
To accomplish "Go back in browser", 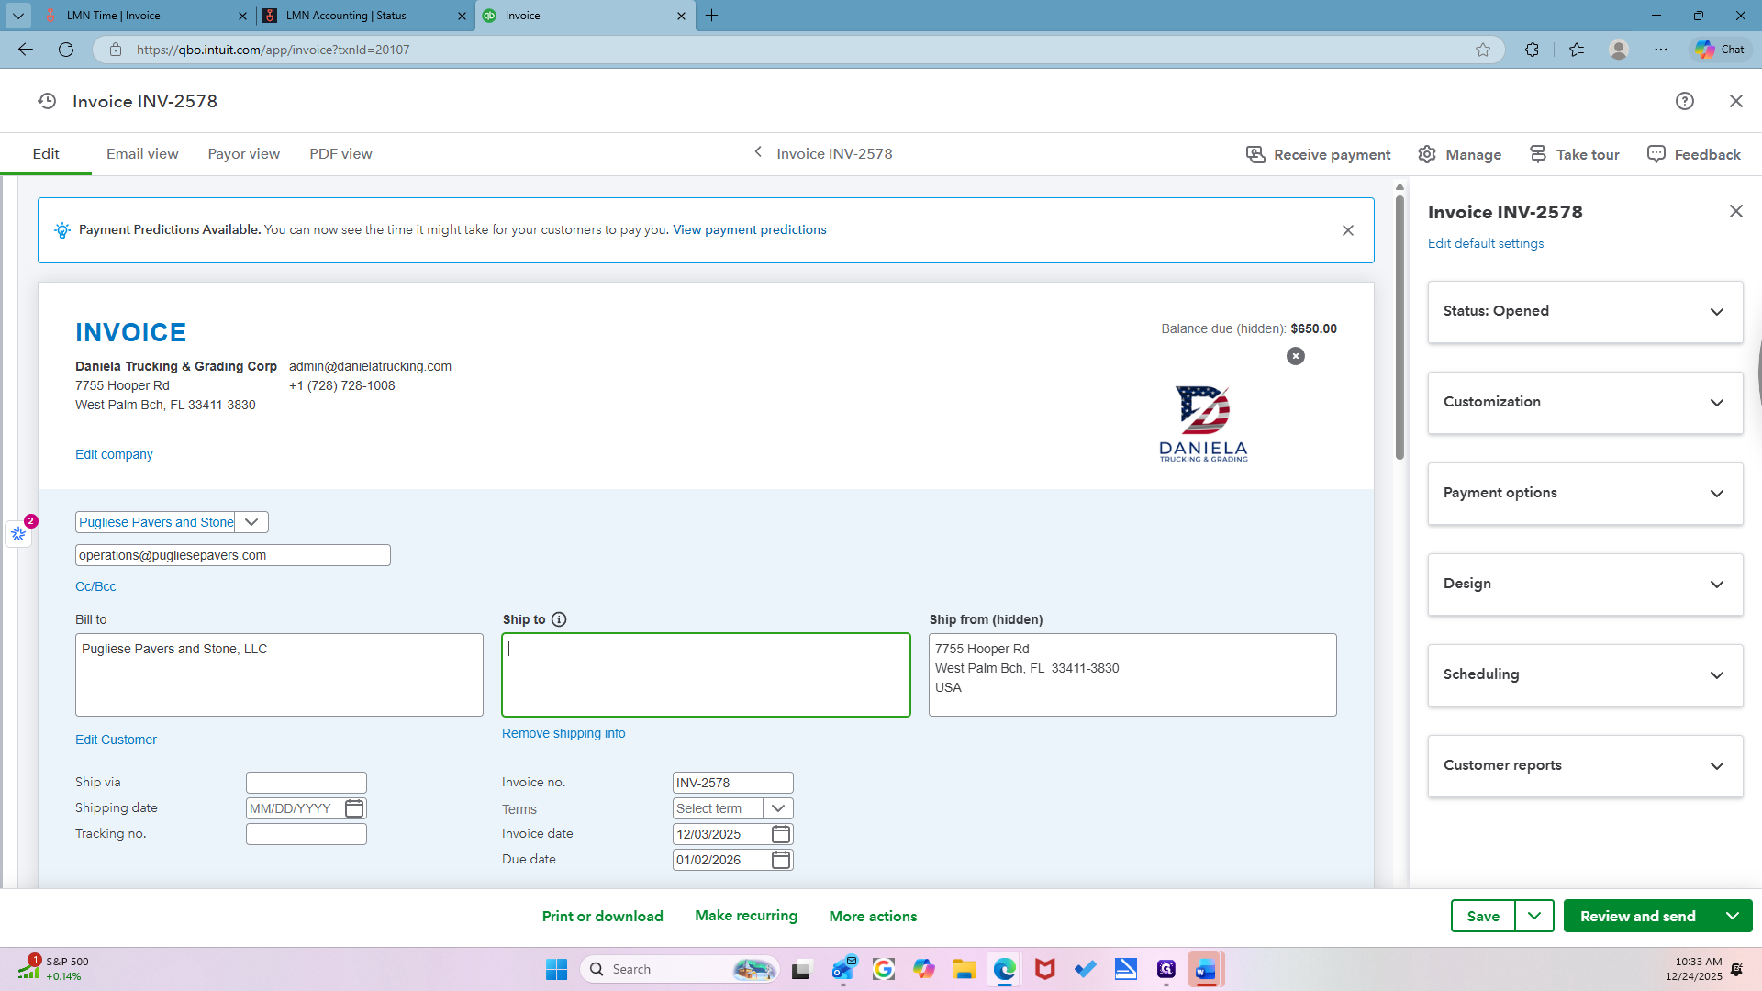I will (x=26, y=50).
